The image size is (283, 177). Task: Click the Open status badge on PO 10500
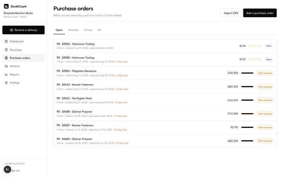pyautogui.click(x=269, y=60)
